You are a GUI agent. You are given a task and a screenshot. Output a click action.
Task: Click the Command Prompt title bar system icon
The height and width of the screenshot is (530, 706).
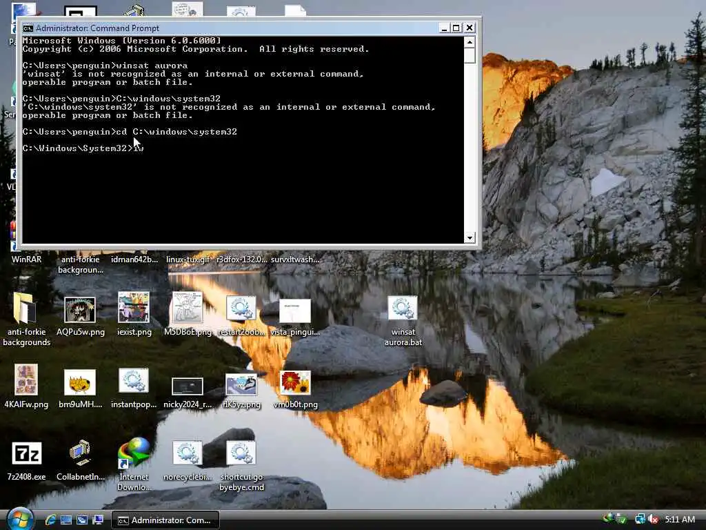(28, 28)
